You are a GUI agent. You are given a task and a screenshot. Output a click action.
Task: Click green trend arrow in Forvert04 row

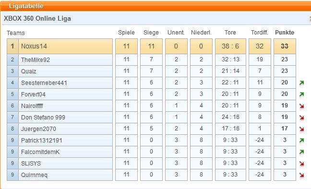(302, 94)
